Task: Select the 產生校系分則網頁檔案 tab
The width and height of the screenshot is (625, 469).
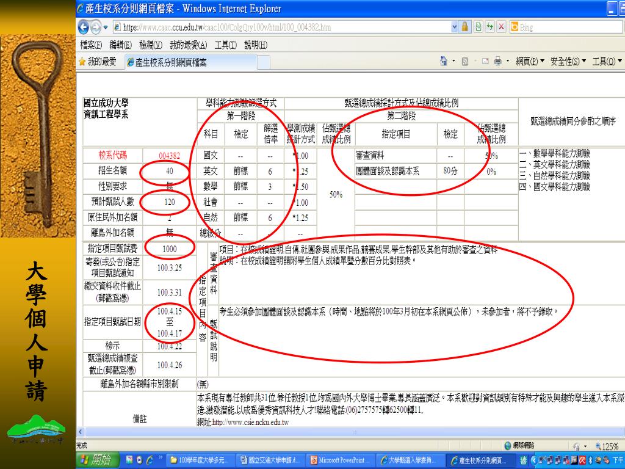Action: [190, 62]
